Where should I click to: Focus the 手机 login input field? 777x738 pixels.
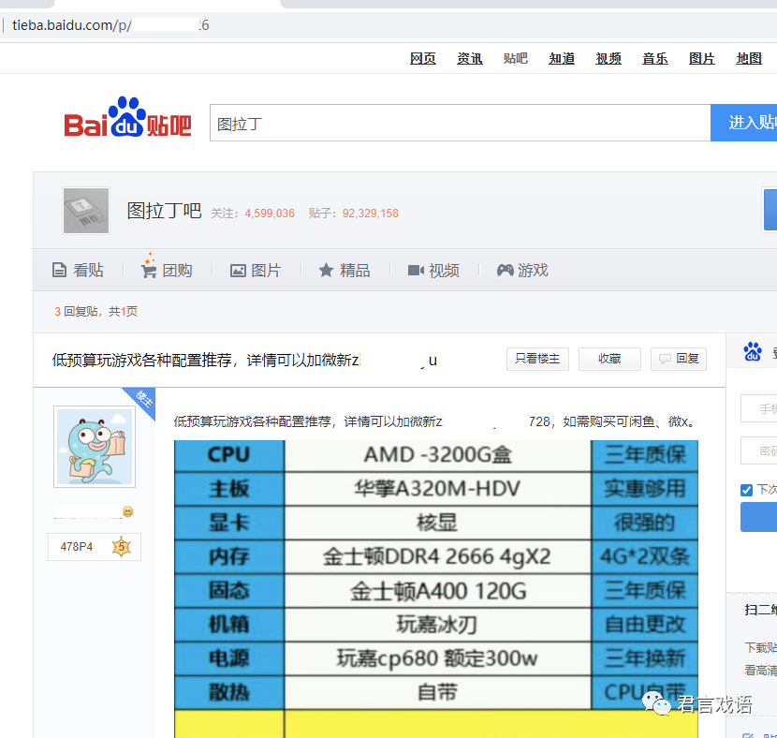click(x=758, y=408)
